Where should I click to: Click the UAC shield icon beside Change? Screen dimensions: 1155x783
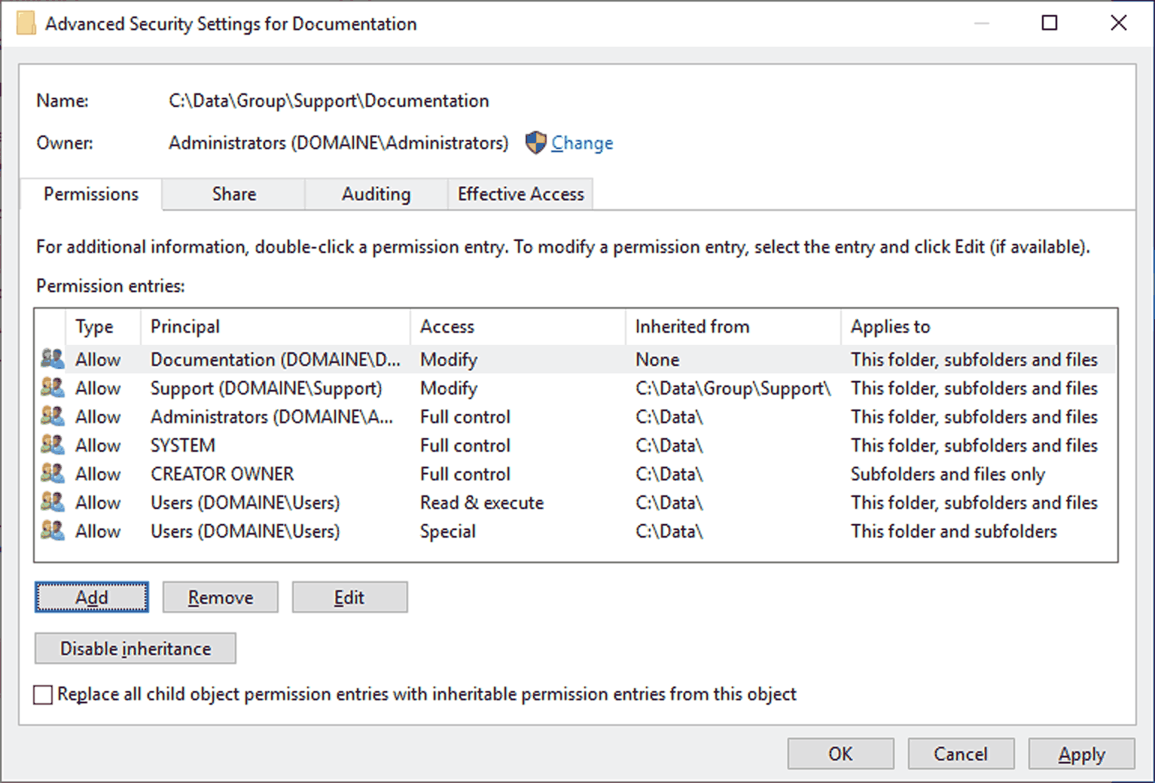535,142
